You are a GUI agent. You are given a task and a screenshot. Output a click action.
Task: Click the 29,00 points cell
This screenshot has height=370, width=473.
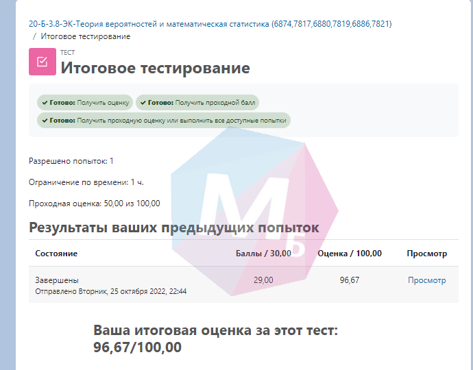[263, 280]
